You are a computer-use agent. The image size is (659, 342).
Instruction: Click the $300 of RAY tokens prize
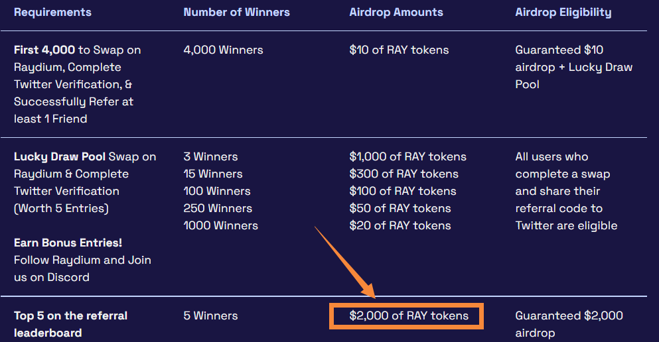click(x=403, y=174)
